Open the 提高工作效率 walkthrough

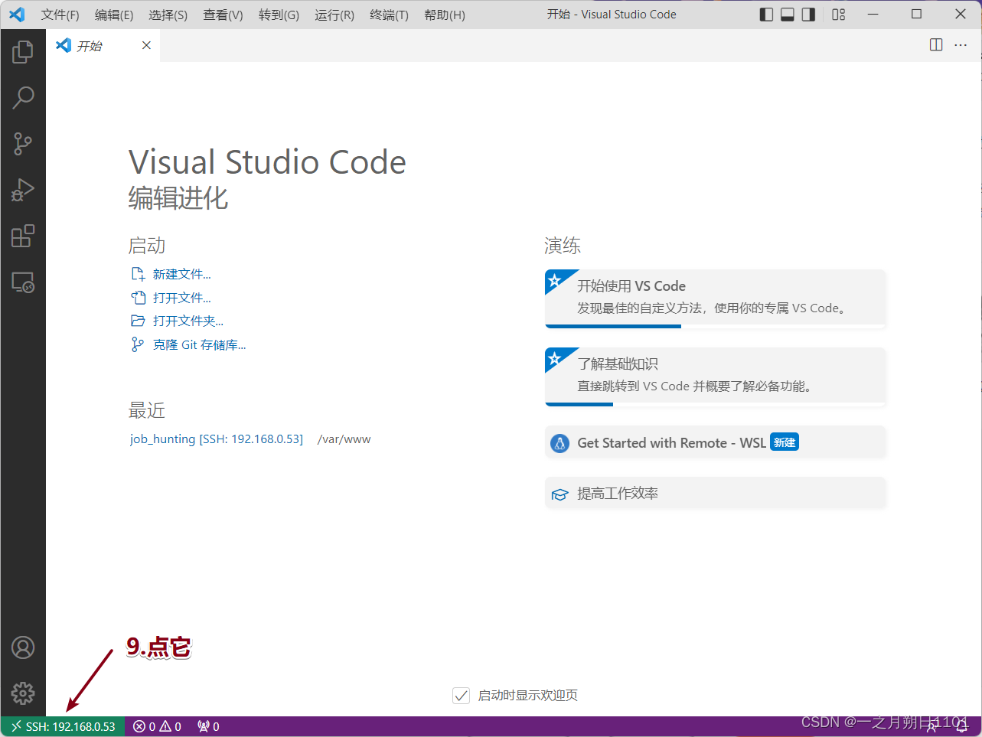pyautogui.click(x=715, y=494)
